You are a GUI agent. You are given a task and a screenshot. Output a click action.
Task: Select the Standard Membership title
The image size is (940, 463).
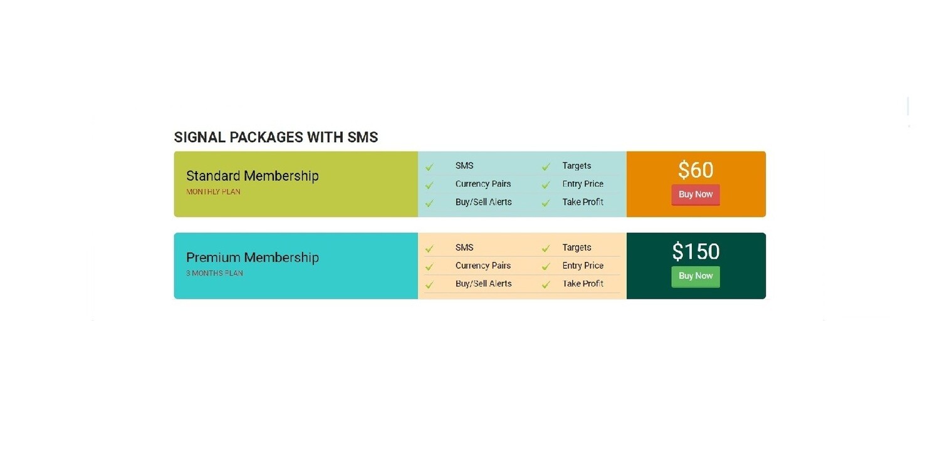[x=253, y=176]
